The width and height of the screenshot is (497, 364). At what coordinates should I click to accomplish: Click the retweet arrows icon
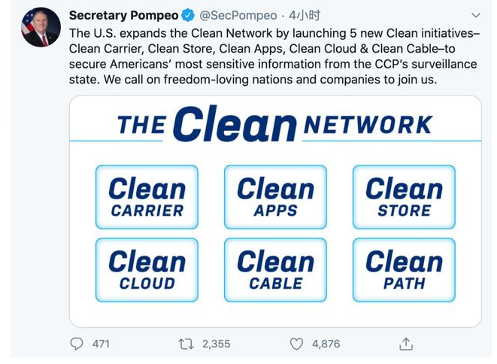[186, 344]
